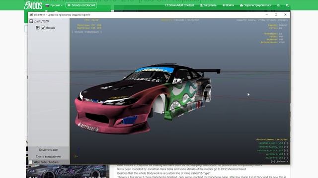Screen dimensions: 318x178
Task: Click the vehshare_truck.ytd texture name
Action: 270,150
